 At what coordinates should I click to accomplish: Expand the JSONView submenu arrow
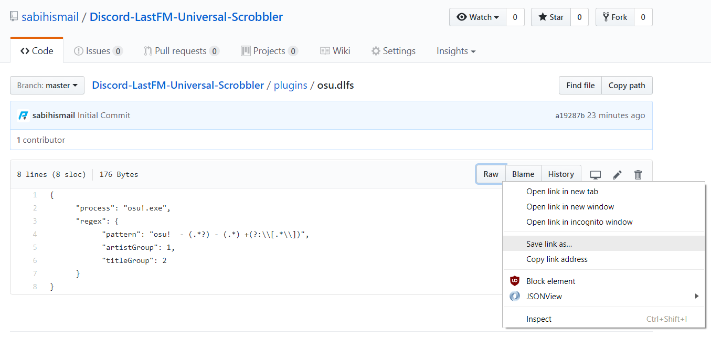click(697, 296)
